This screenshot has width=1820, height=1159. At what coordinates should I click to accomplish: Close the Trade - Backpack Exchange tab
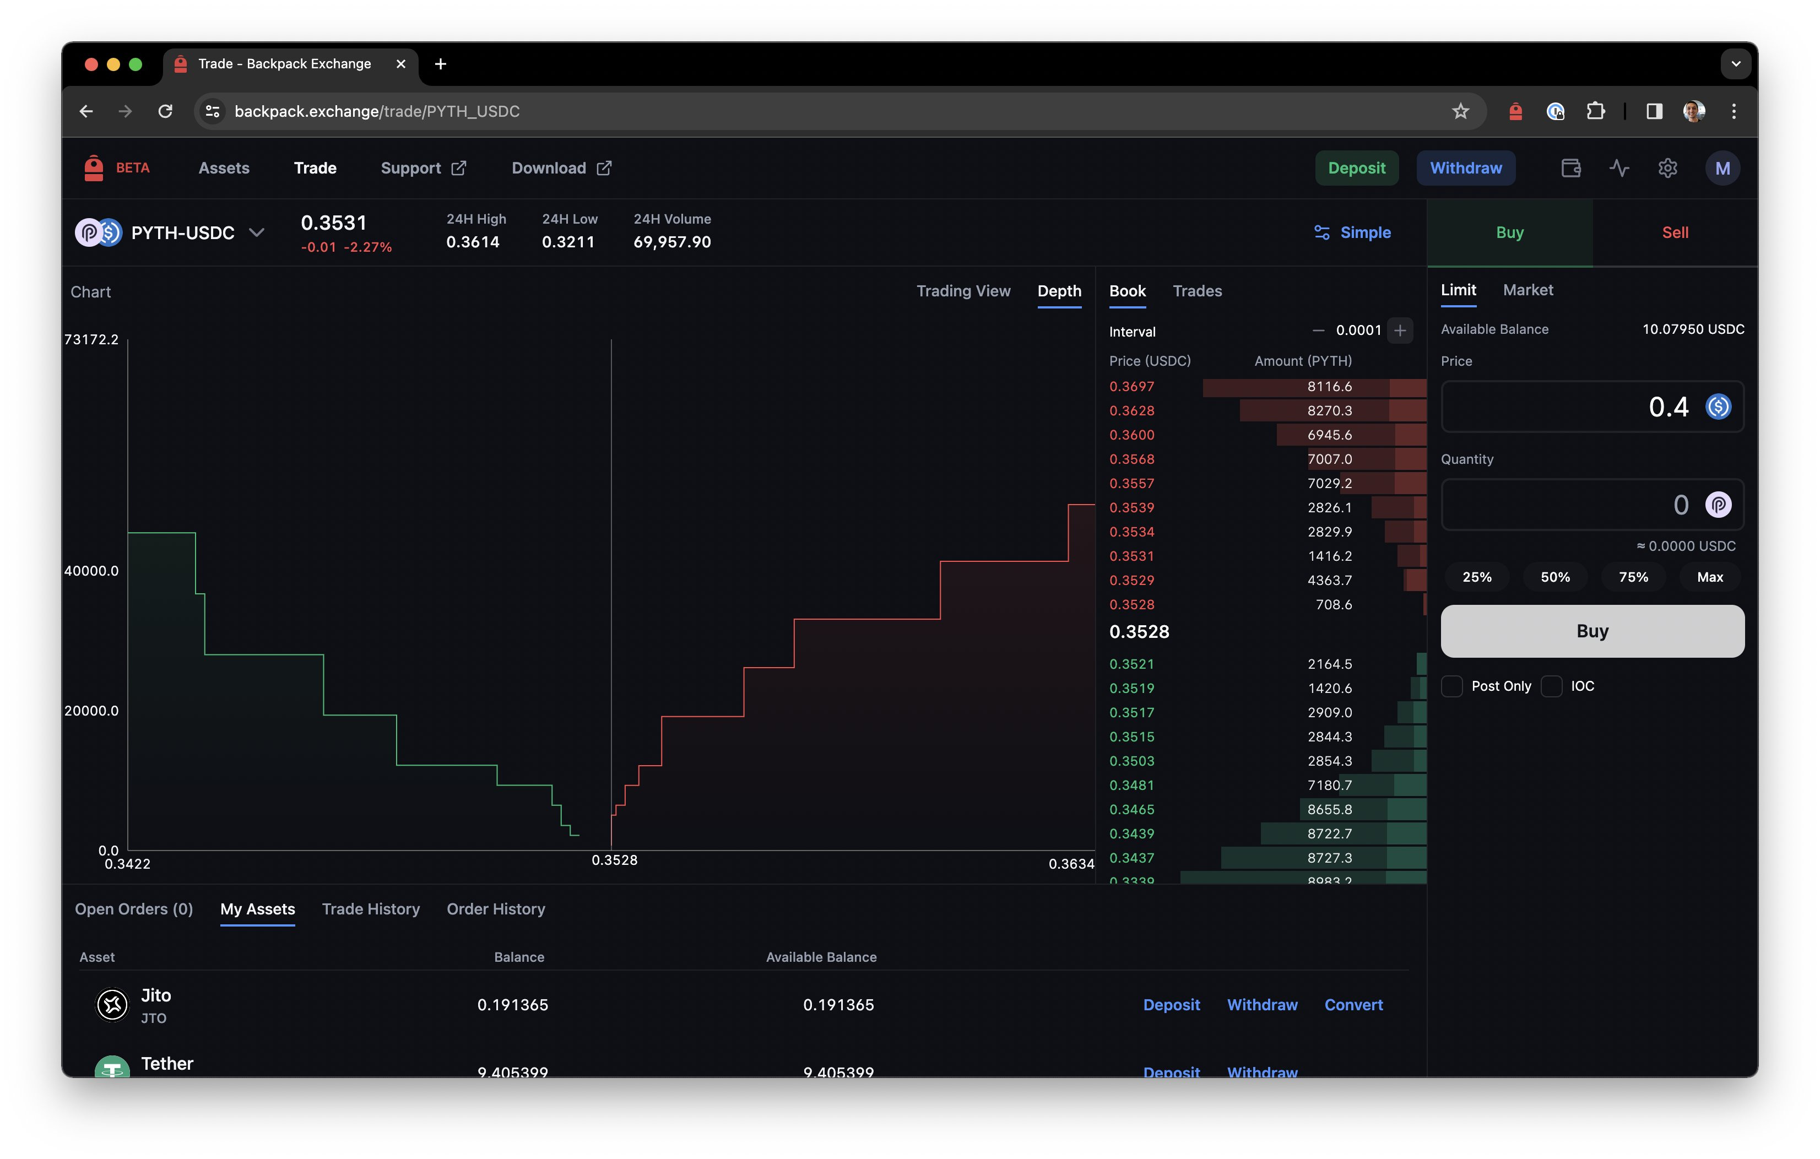[x=400, y=64]
